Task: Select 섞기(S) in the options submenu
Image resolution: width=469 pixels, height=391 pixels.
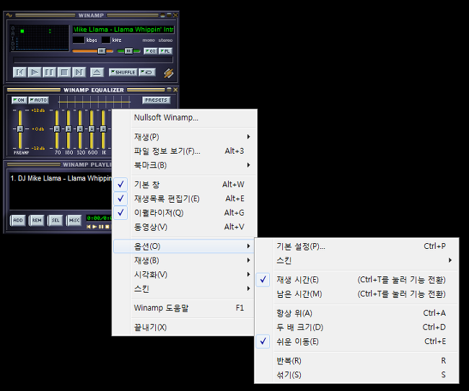Action: pyautogui.click(x=357, y=374)
